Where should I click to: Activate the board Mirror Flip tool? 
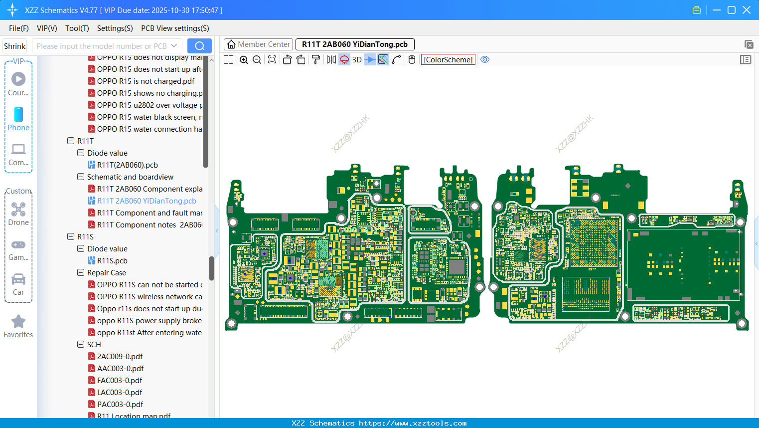[x=331, y=59]
